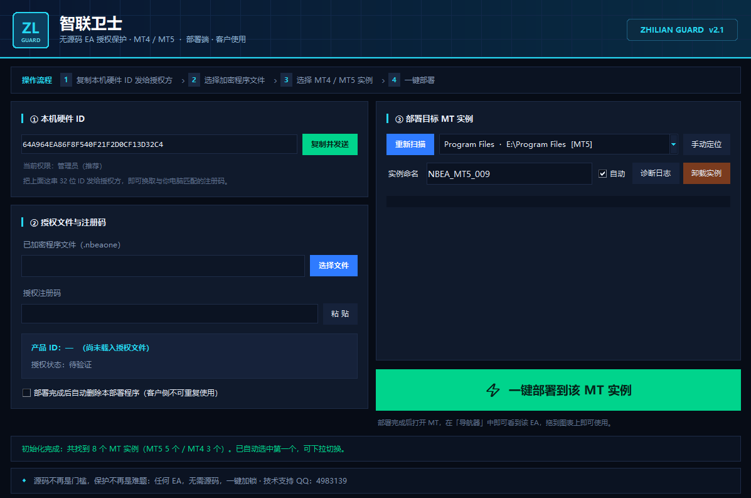This screenshot has height=498, width=751.
Task: Click the 当前权限: 管理员 (推荐) text
Action: (x=63, y=166)
